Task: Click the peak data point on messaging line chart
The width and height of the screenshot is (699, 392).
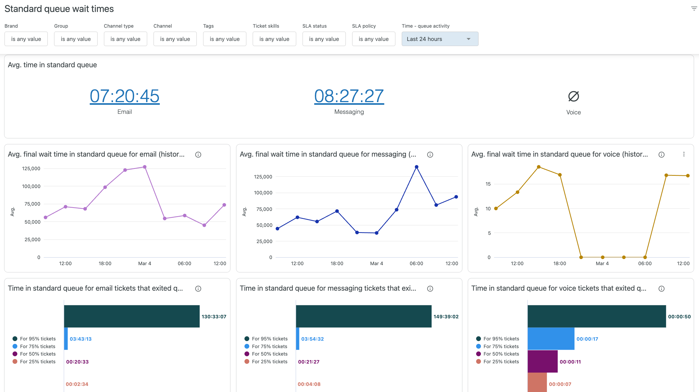Action: tap(416, 167)
